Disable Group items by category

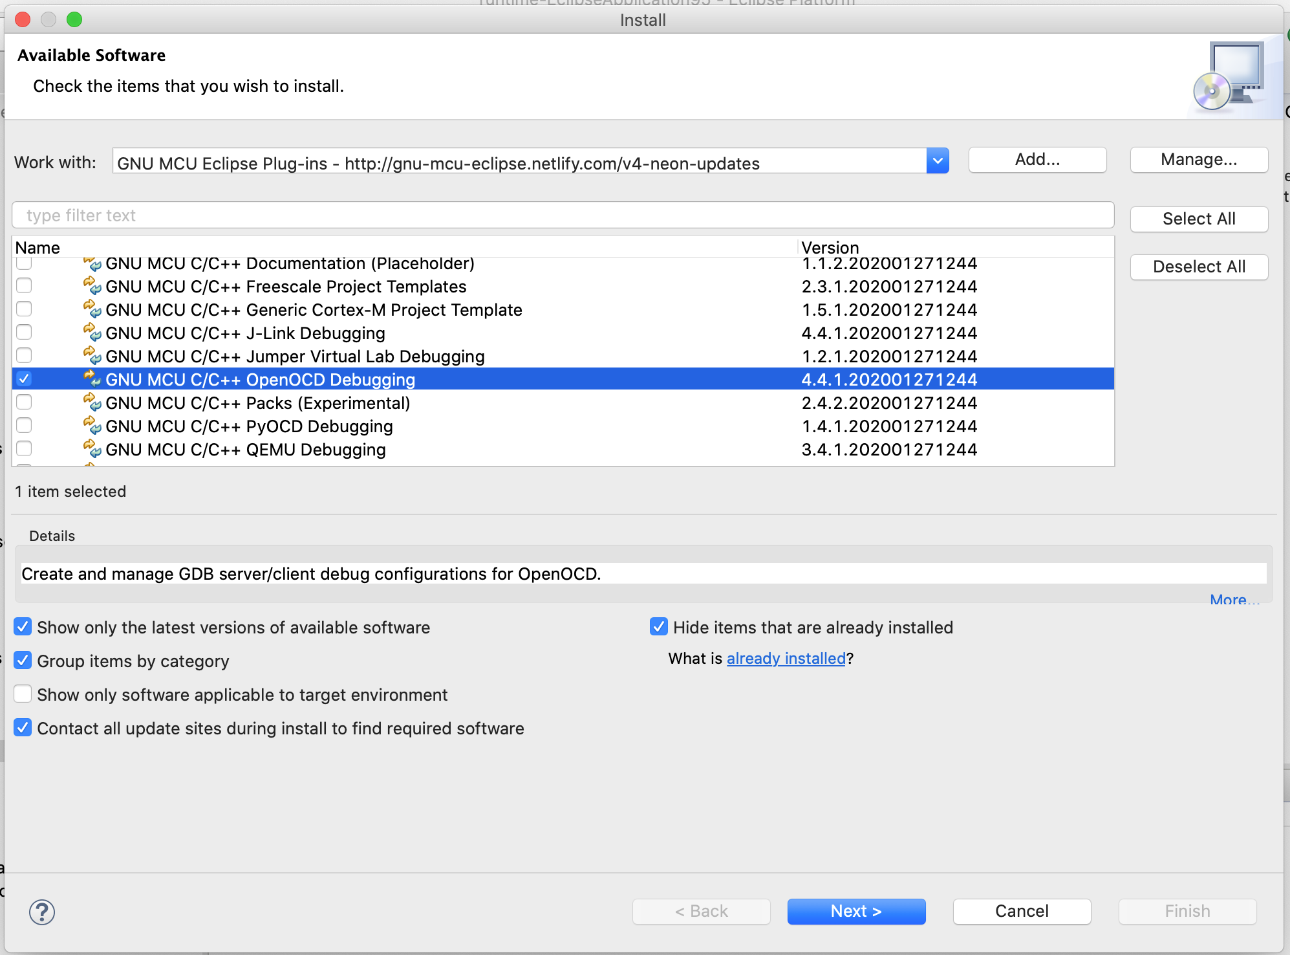pos(23,661)
